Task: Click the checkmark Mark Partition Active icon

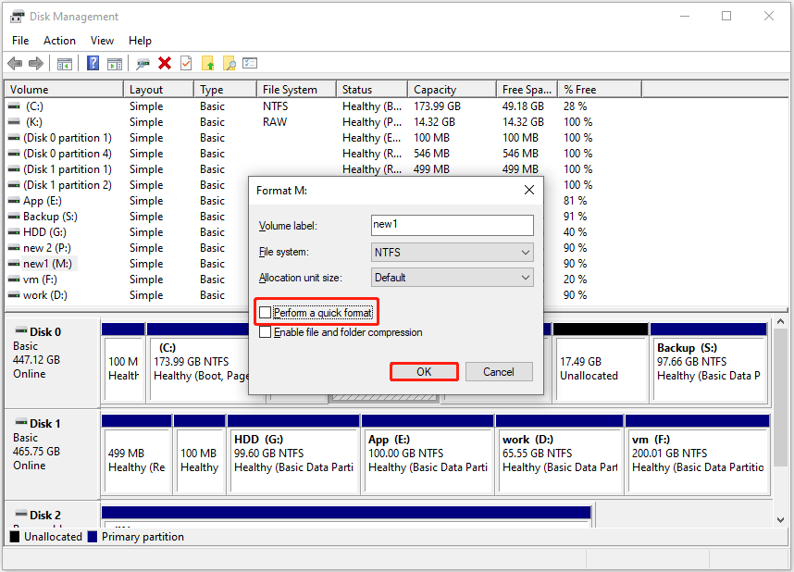Action: tap(186, 63)
